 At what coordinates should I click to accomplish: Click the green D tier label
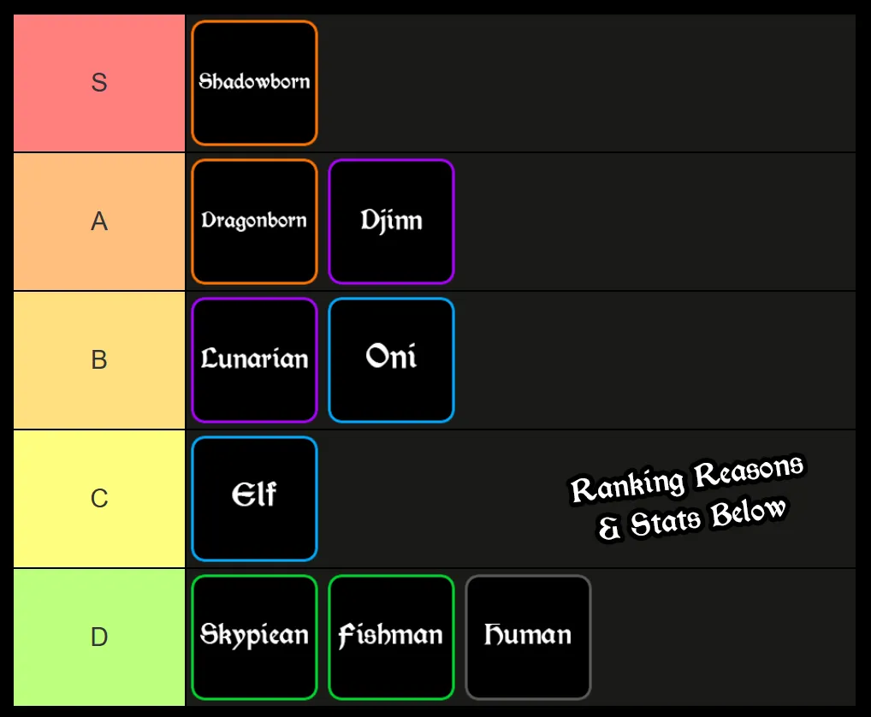pyautogui.click(x=99, y=637)
